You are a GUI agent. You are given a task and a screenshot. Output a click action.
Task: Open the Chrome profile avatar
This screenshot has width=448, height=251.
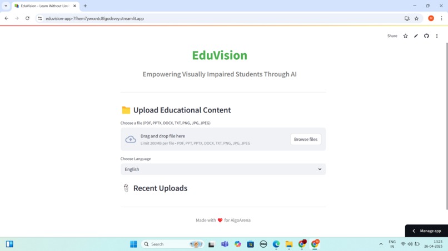[x=431, y=18]
